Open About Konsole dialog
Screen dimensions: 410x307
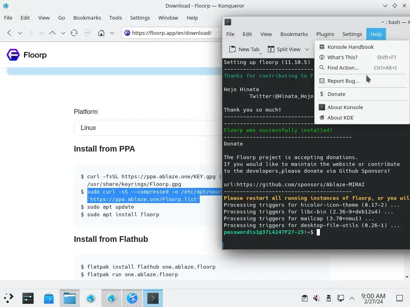click(x=362, y=107)
